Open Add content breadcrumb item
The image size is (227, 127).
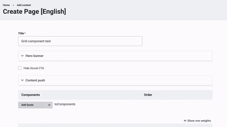pos(24,5)
